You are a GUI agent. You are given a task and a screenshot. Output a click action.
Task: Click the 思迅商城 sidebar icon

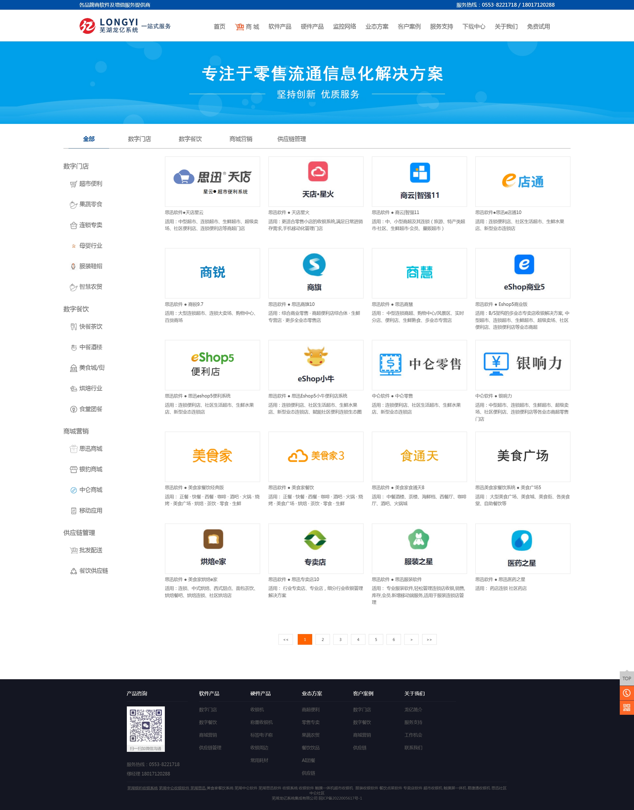(74, 449)
